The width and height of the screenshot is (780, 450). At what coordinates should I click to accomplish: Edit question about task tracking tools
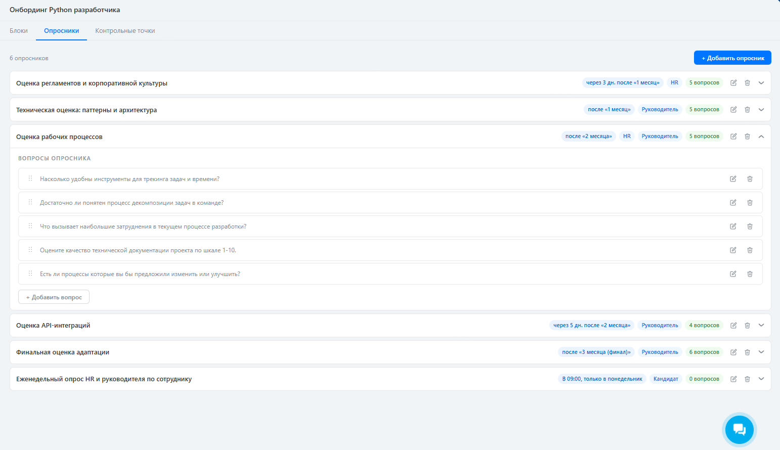point(733,179)
